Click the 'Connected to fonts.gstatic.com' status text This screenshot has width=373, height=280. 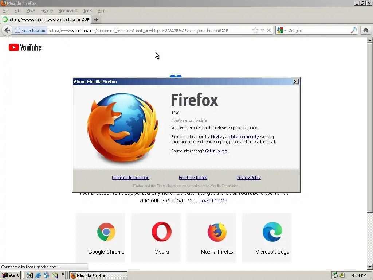tap(31, 267)
